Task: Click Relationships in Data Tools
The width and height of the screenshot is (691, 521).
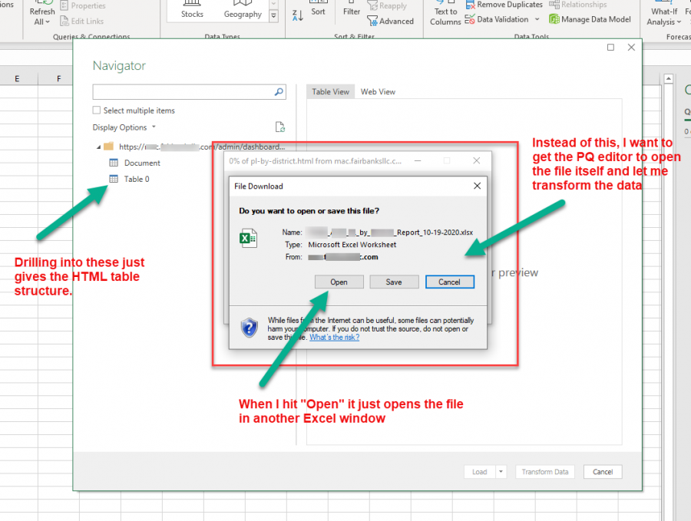Action: click(577, 5)
